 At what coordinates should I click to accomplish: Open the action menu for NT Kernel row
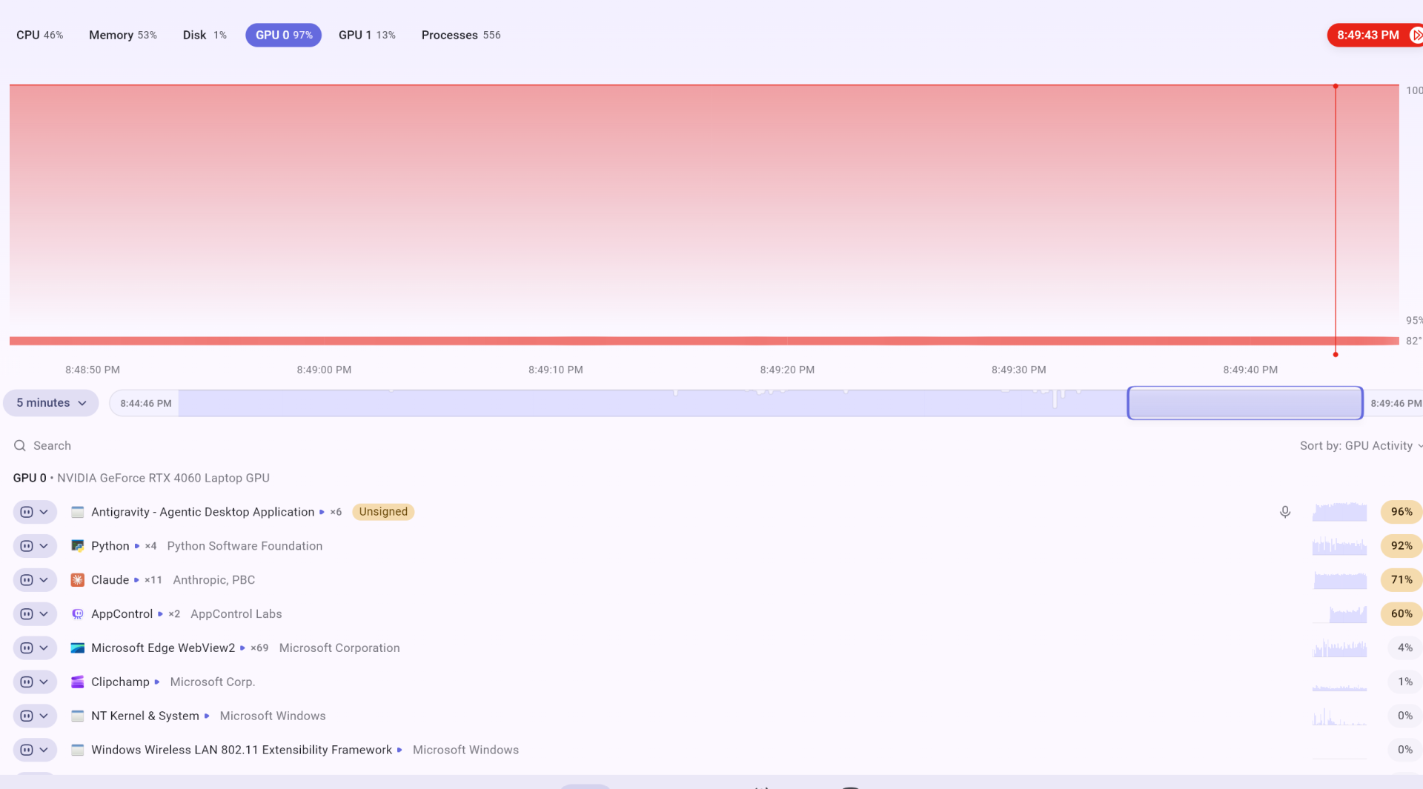click(35, 716)
